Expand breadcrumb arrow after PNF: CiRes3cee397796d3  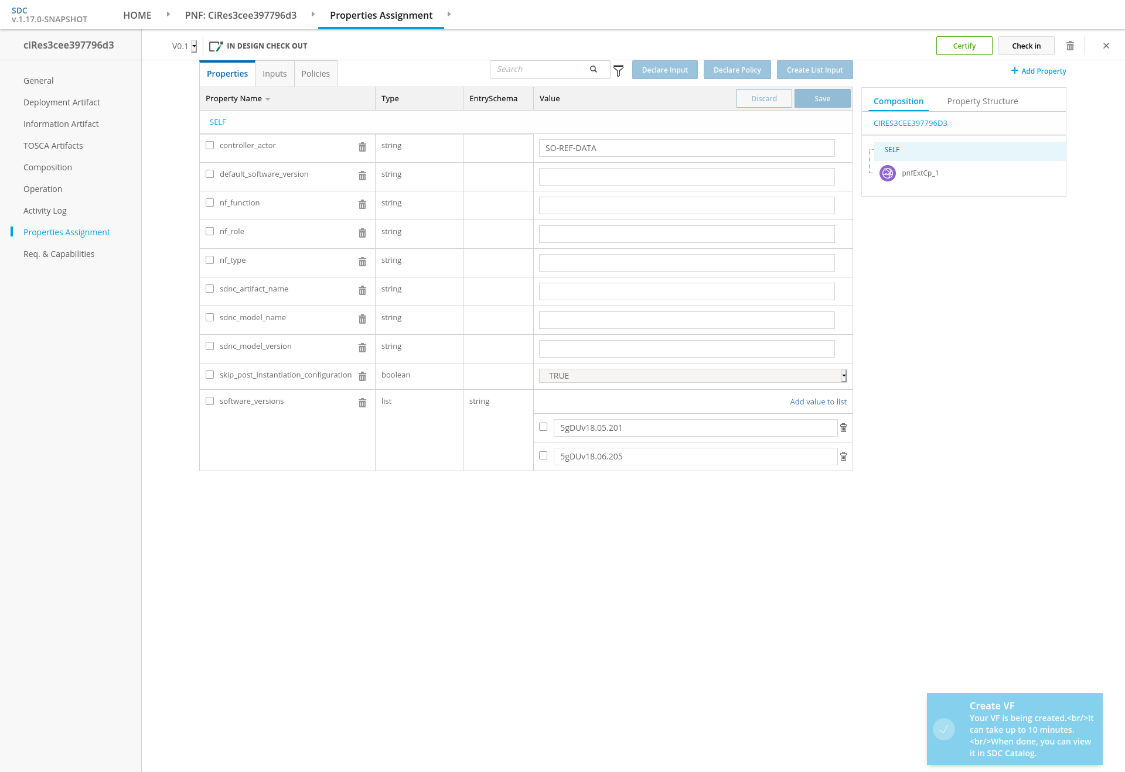(x=313, y=14)
